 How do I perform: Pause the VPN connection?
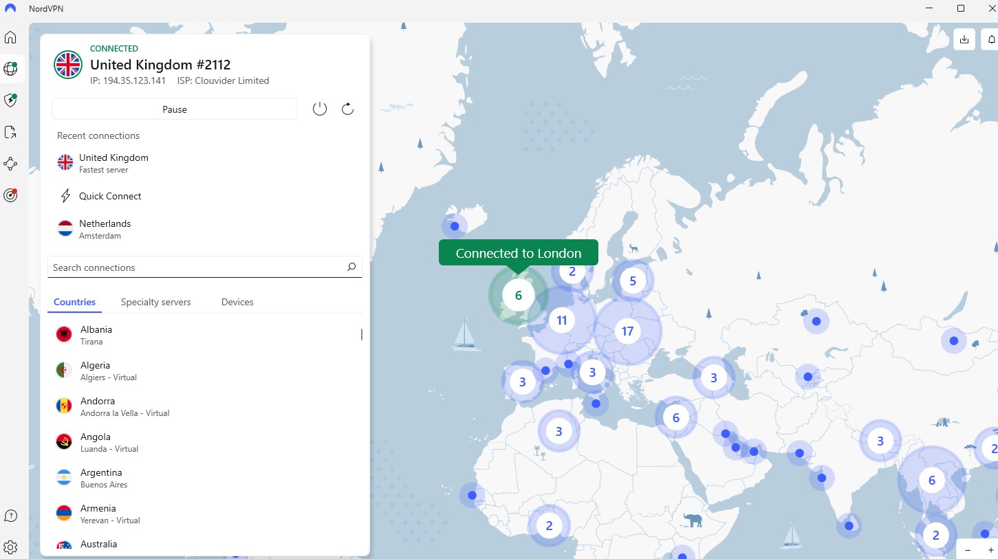175,109
